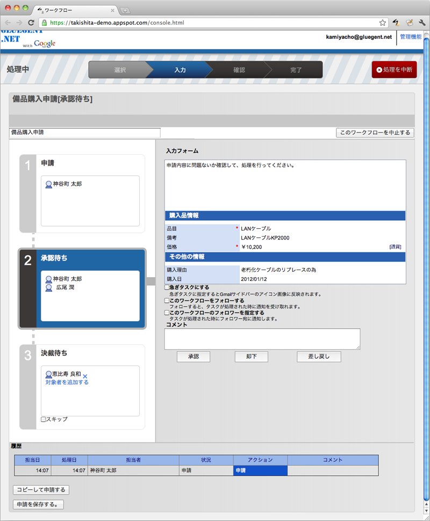Viewport: 430px width, 521px height.
Task: Click user icon of 神谷町 太郎 in step 1
Action: coord(48,184)
